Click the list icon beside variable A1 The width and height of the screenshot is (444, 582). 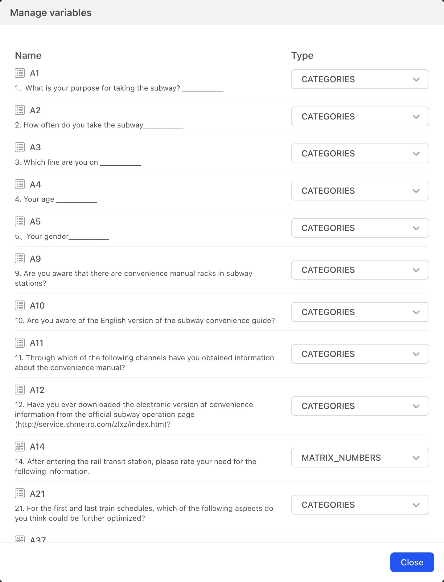20,73
